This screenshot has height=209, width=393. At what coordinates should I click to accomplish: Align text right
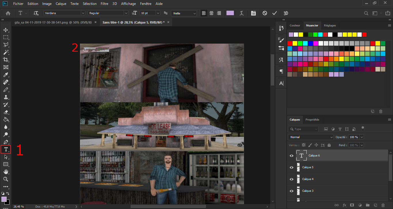coord(219,13)
